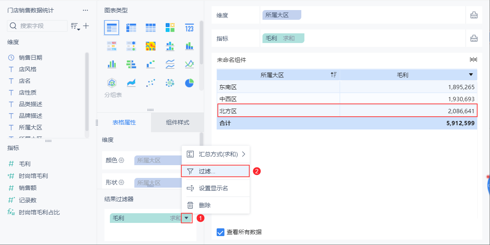The image size is (490, 245).
Task: Open the field sort dropdown beside search box
Action: point(75,26)
